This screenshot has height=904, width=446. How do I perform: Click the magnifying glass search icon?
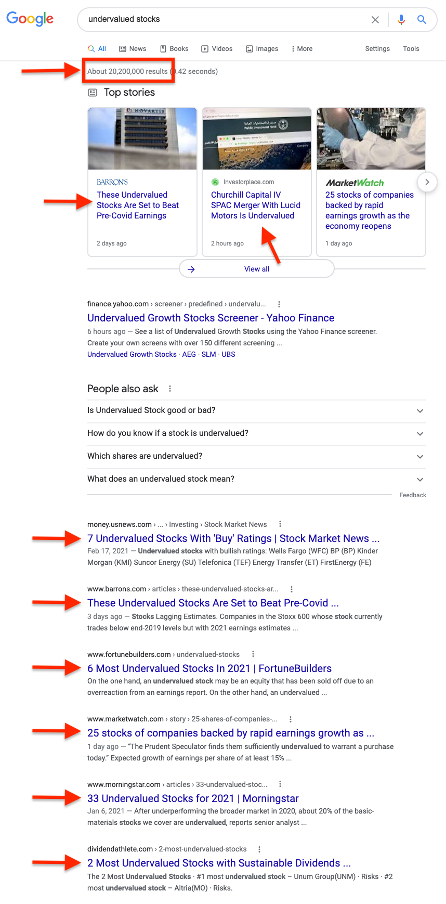point(422,19)
